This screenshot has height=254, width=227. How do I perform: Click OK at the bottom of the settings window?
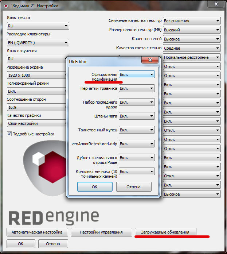pos(21,244)
